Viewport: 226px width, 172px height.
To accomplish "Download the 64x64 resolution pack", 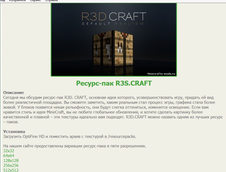I will (9, 156).
